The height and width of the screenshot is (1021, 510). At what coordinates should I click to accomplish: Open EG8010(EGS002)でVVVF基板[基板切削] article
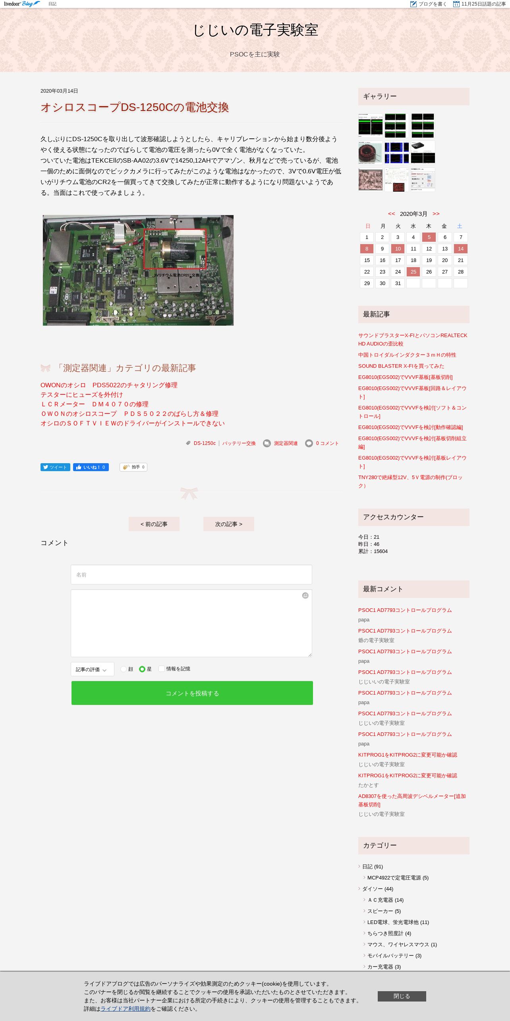(406, 377)
